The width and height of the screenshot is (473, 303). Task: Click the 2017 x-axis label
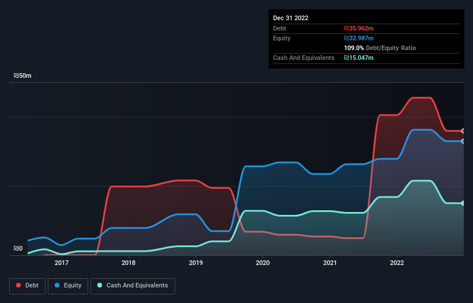pos(62,263)
